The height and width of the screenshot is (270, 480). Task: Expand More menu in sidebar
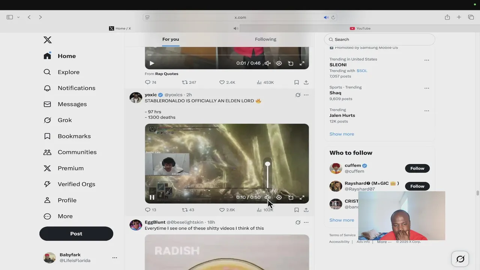[58, 216]
